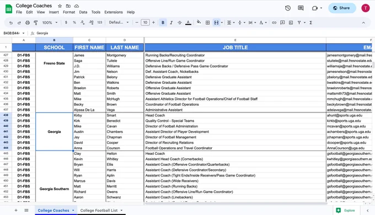
Task: Collapse the toolbar with the caret
Action: [x=363, y=23]
